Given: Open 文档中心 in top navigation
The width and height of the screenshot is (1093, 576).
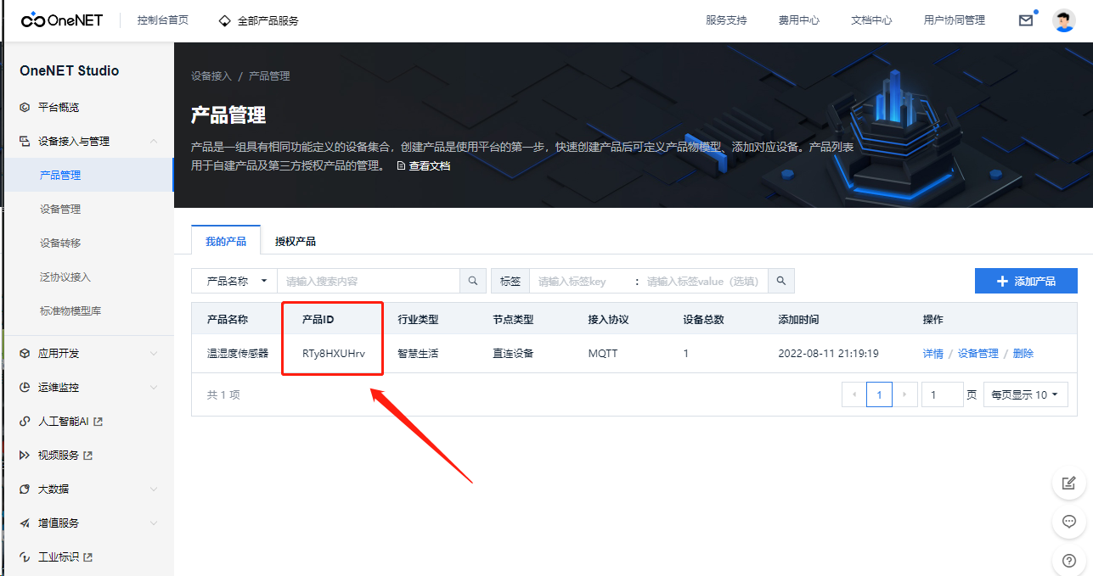Looking at the screenshot, I should 871,20.
